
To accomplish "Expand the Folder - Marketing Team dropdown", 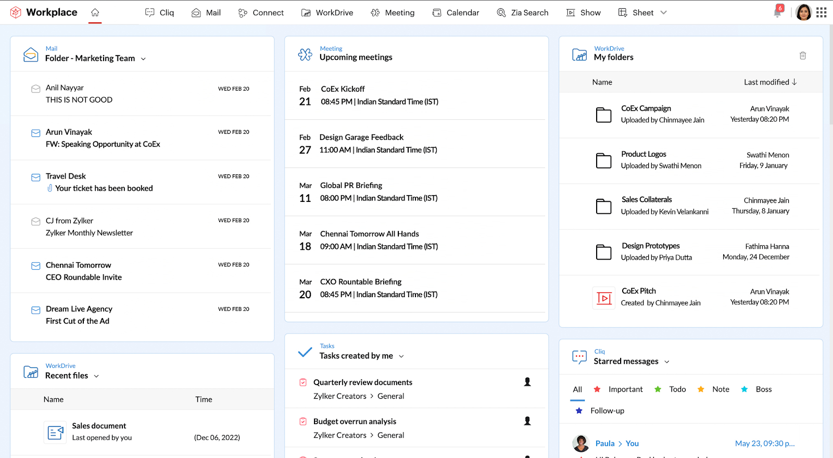I will tap(143, 59).
